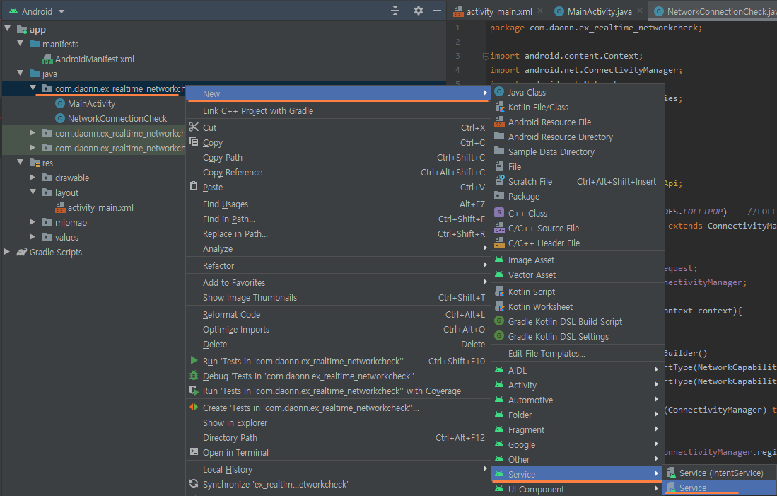Select Copy Path entry
The width and height of the screenshot is (777, 496).
(x=338, y=157)
